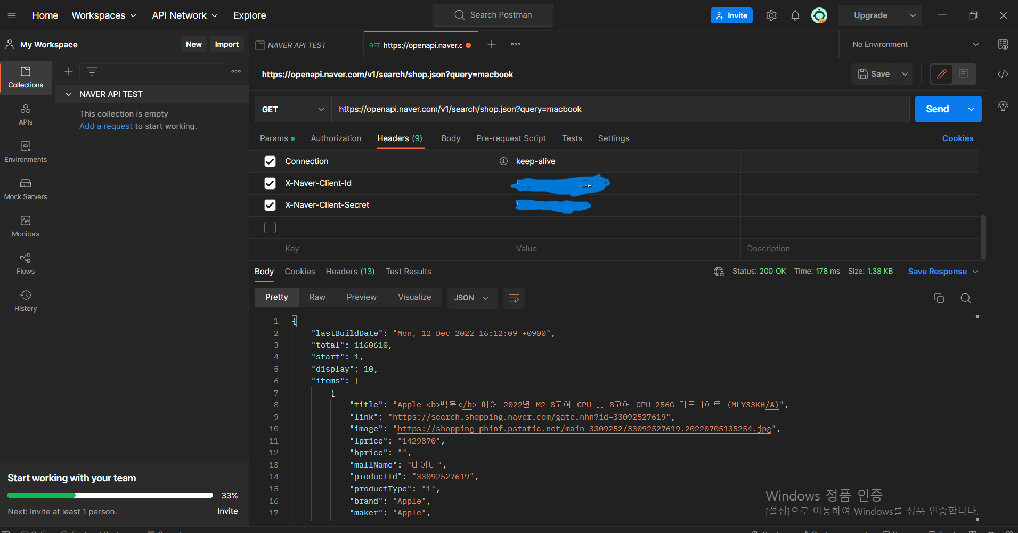Viewport: 1018px width, 533px height.
Task: Follow the Add a request link
Action: [x=106, y=126]
